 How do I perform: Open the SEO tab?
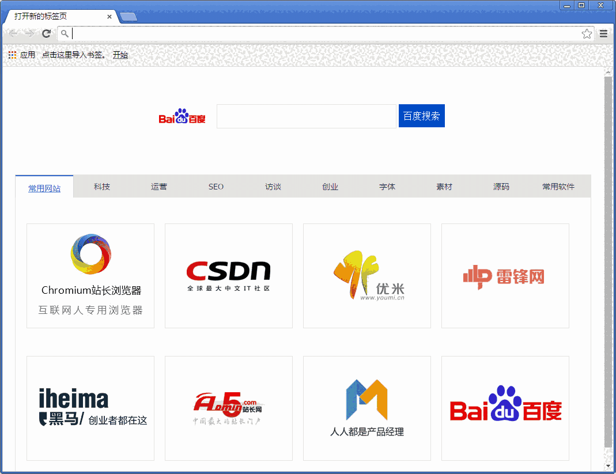click(216, 187)
